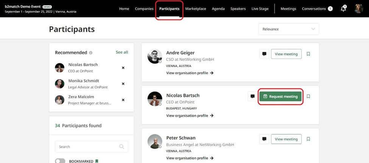View Andre Geiger's organisation profile
This screenshot has height=163, width=369.
pos(190,73)
